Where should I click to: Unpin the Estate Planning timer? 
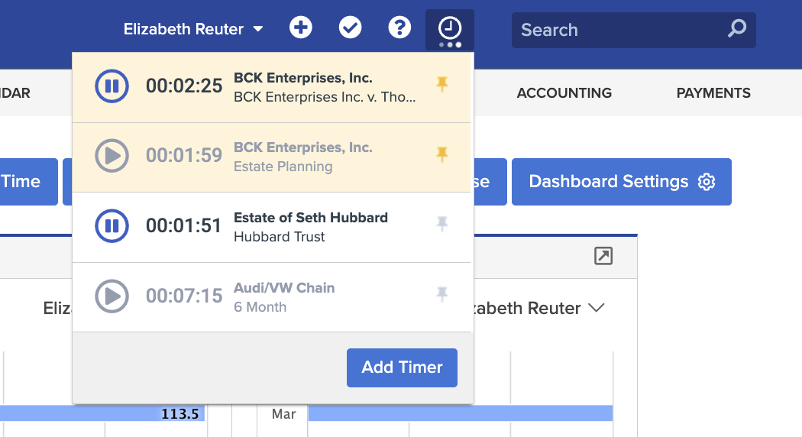click(442, 154)
